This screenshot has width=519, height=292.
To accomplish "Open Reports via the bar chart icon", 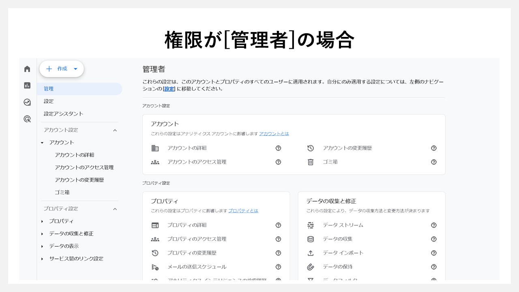I will 27,86.
